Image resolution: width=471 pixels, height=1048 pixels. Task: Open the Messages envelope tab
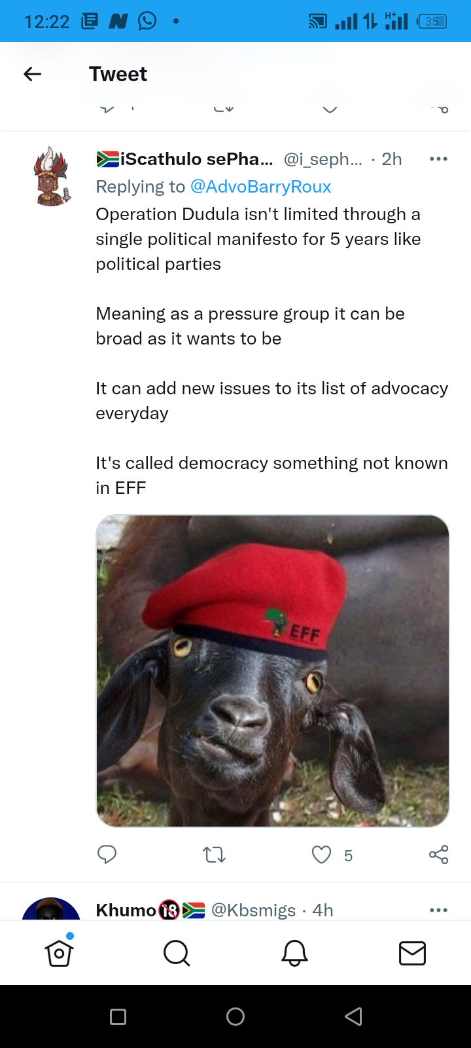pos(412,953)
